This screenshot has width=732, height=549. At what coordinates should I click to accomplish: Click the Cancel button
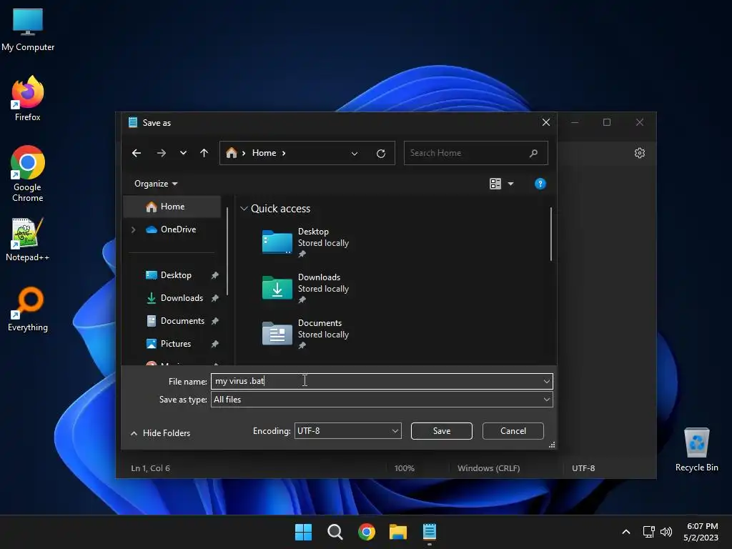(513, 431)
